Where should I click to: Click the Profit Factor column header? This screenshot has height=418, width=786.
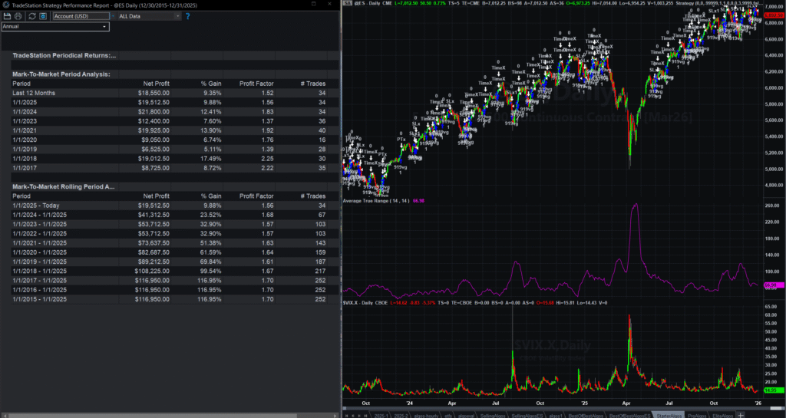[x=256, y=83]
